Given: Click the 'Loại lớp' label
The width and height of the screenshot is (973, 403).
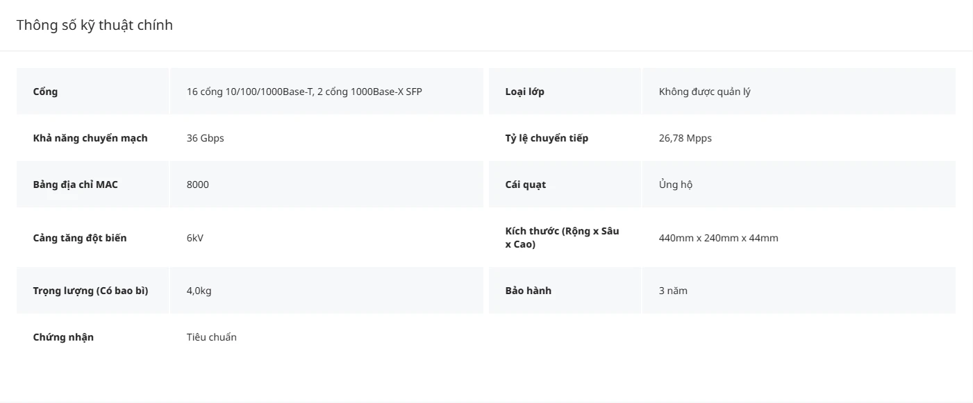Looking at the screenshot, I should (525, 92).
